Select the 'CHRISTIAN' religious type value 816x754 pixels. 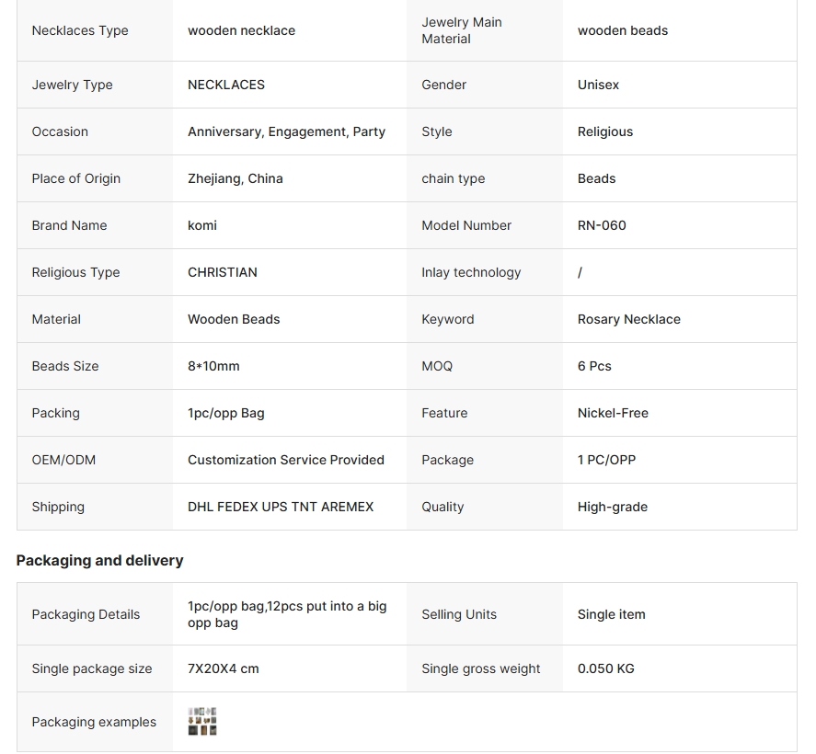(x=223, y=272)
